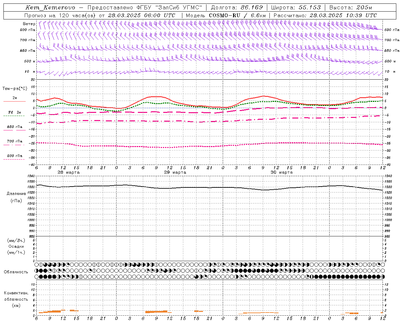Click the Давление panel label

tap(16, 194)
